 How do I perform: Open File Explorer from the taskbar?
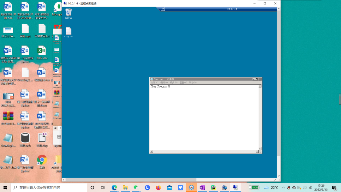coord(125,188)
